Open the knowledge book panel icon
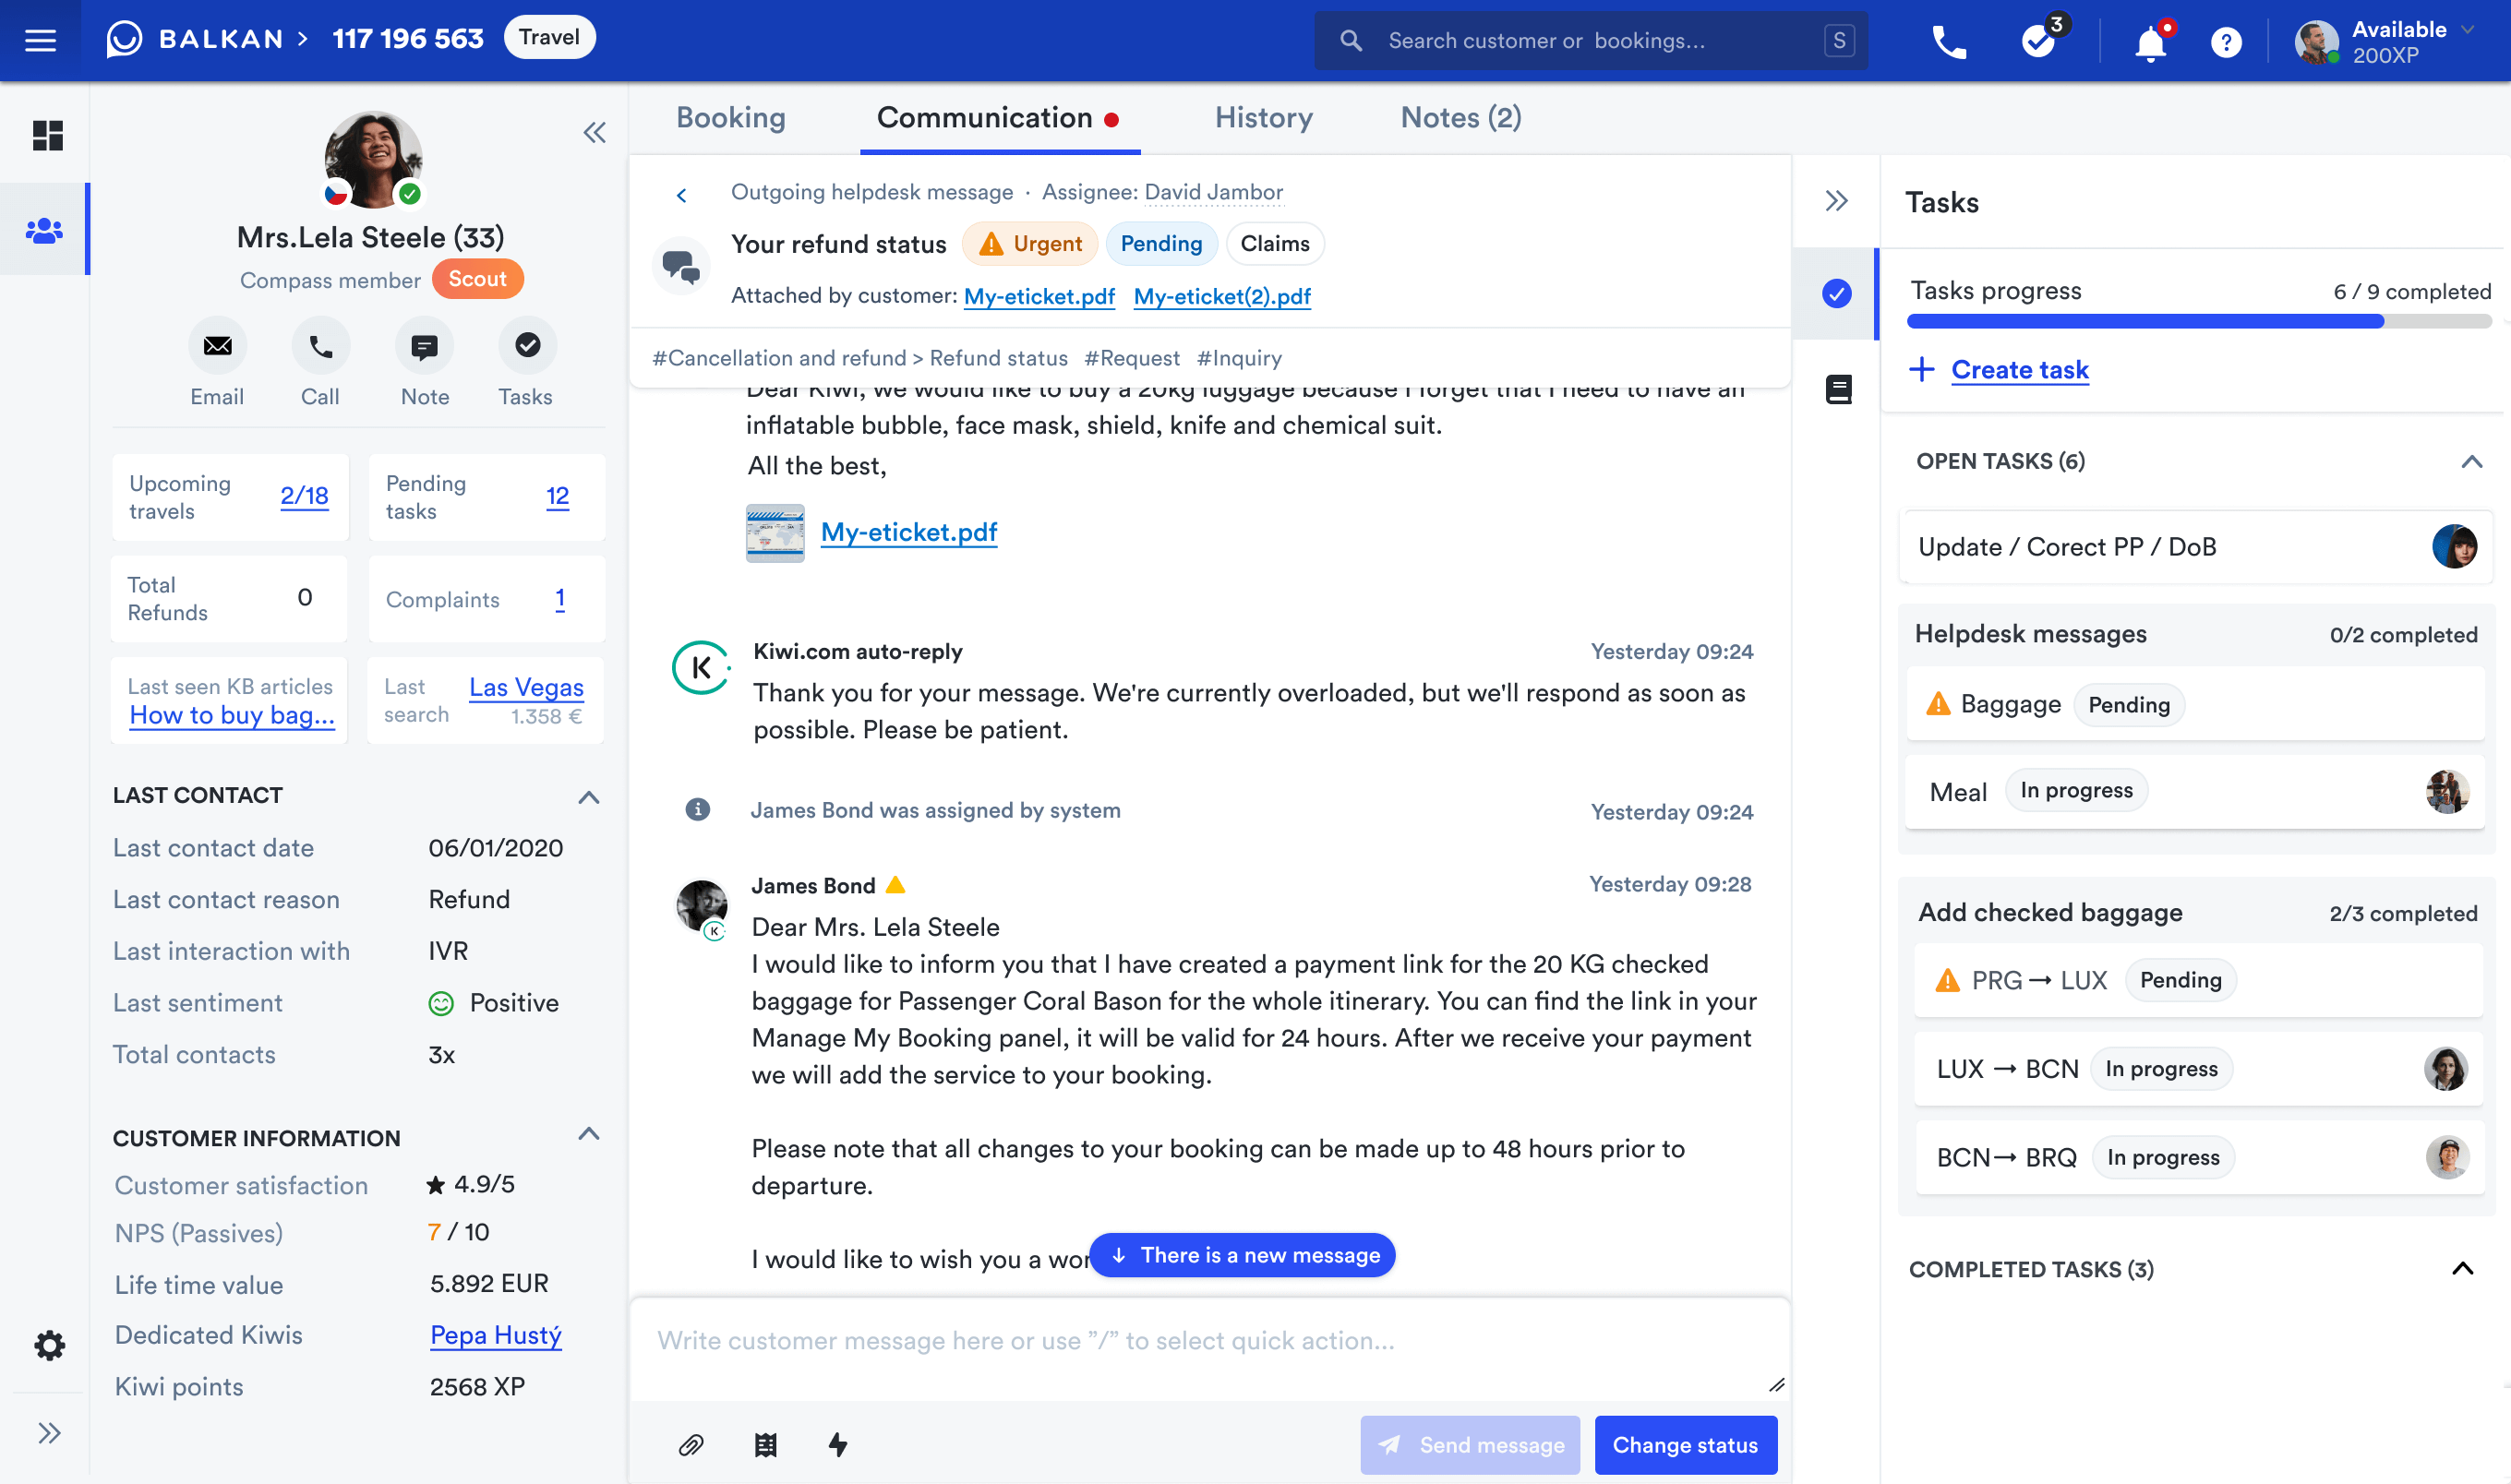This screenshot has width=2511, height=1484. (1838, 389)
